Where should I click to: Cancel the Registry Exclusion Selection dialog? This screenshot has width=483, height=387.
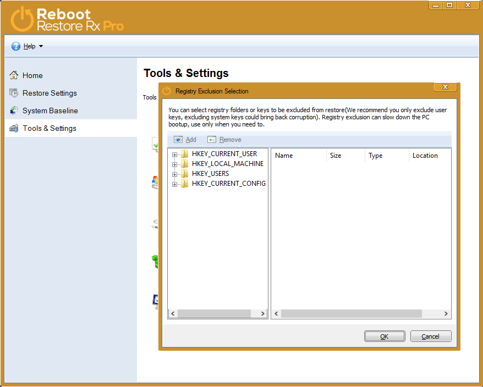(430, 336)
